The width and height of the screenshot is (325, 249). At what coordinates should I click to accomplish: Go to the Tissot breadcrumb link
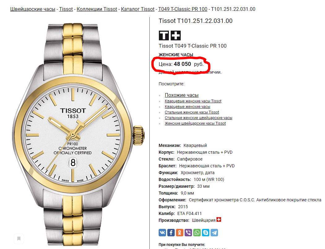tap(66, 9)
